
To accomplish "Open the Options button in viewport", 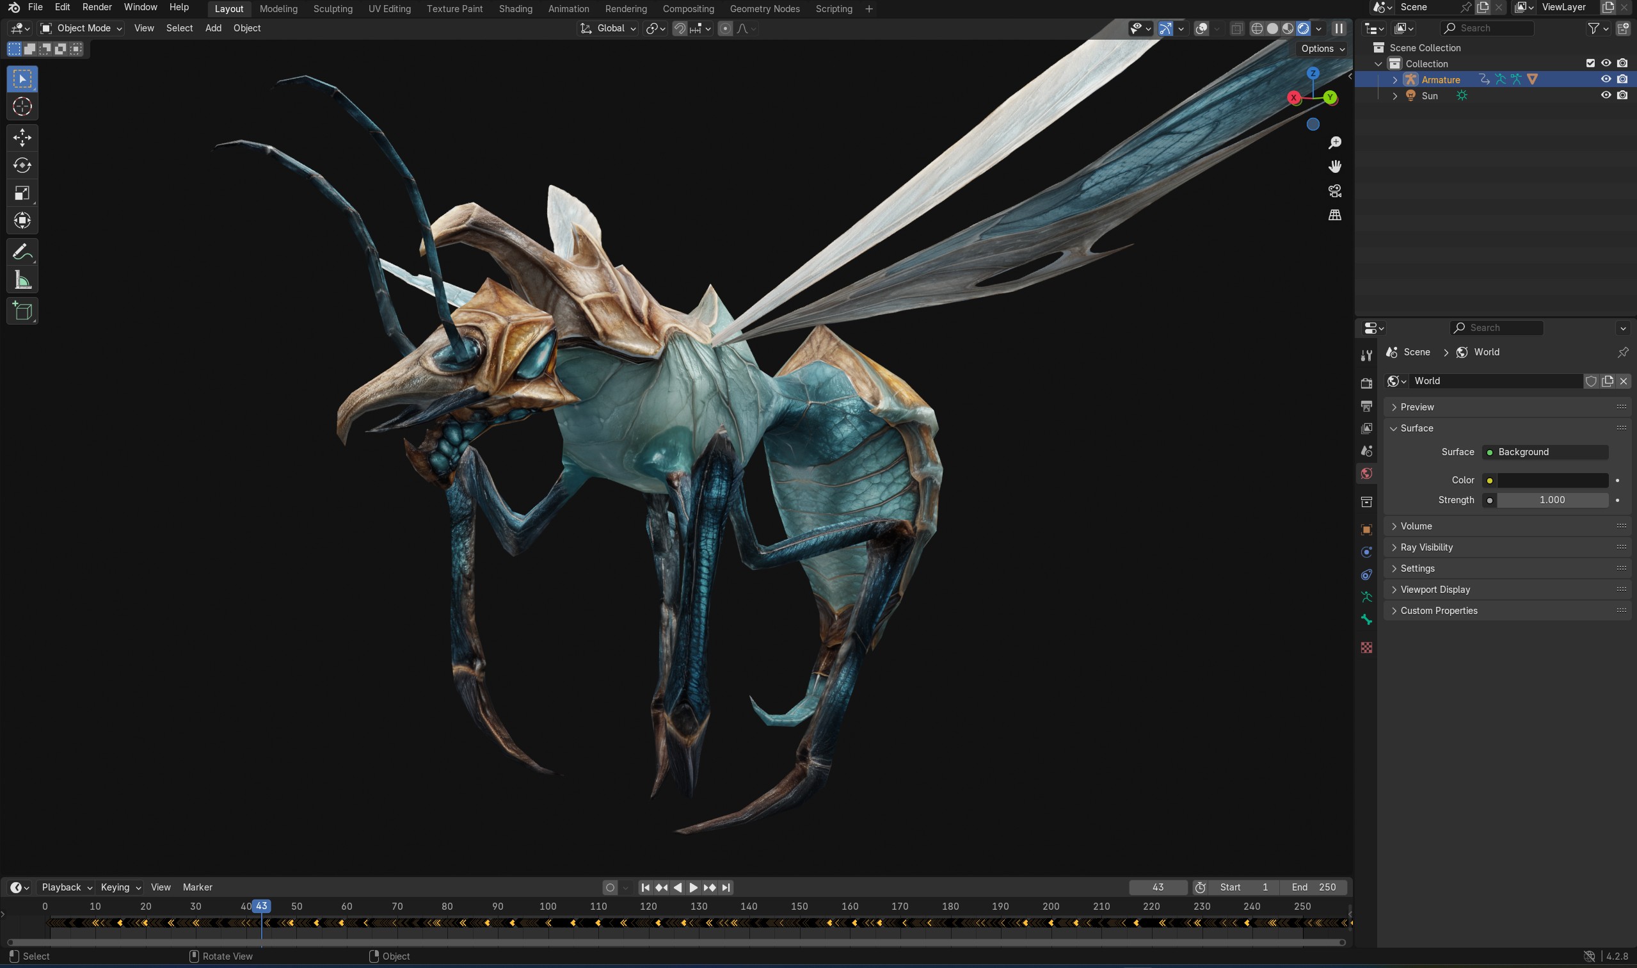I will coord(1322,49).
